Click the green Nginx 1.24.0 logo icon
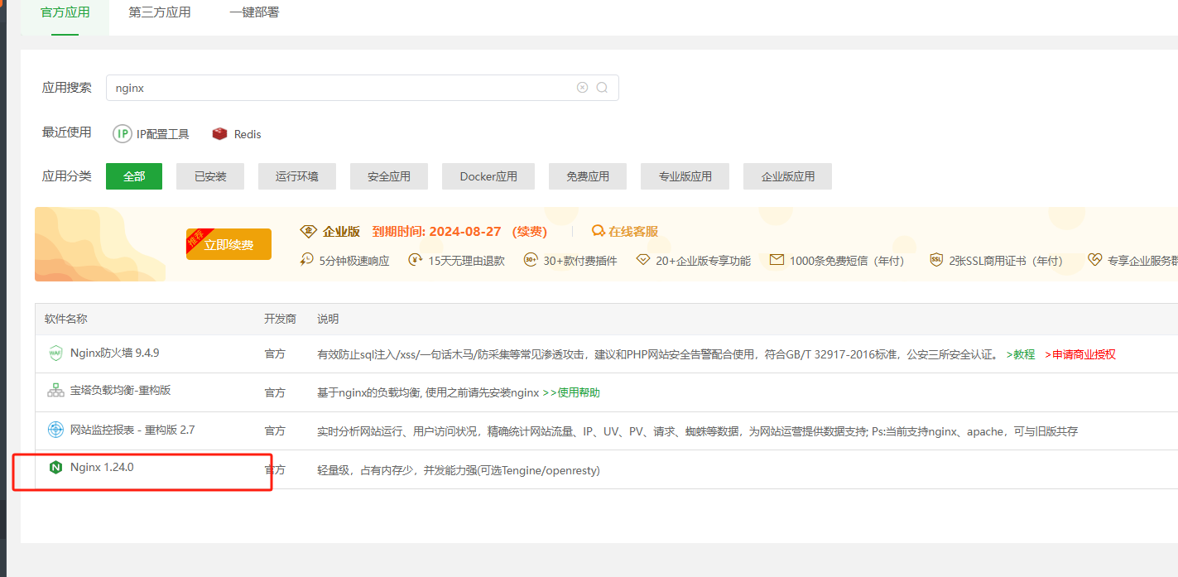 [55, 468]
